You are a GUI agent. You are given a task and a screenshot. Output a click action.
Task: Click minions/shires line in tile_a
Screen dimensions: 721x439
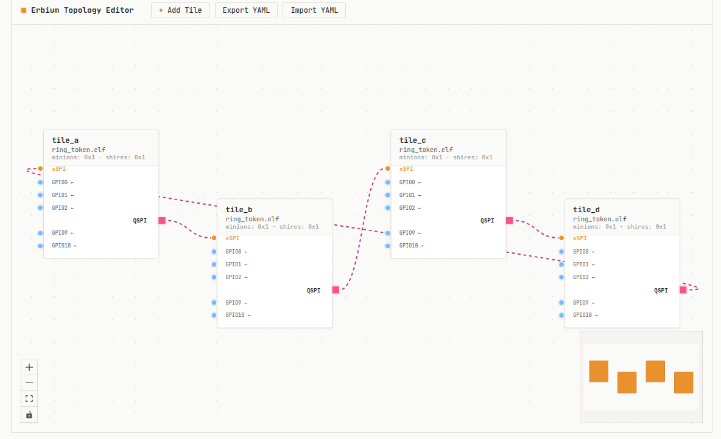pyautogui.click(x=99, y=157)
